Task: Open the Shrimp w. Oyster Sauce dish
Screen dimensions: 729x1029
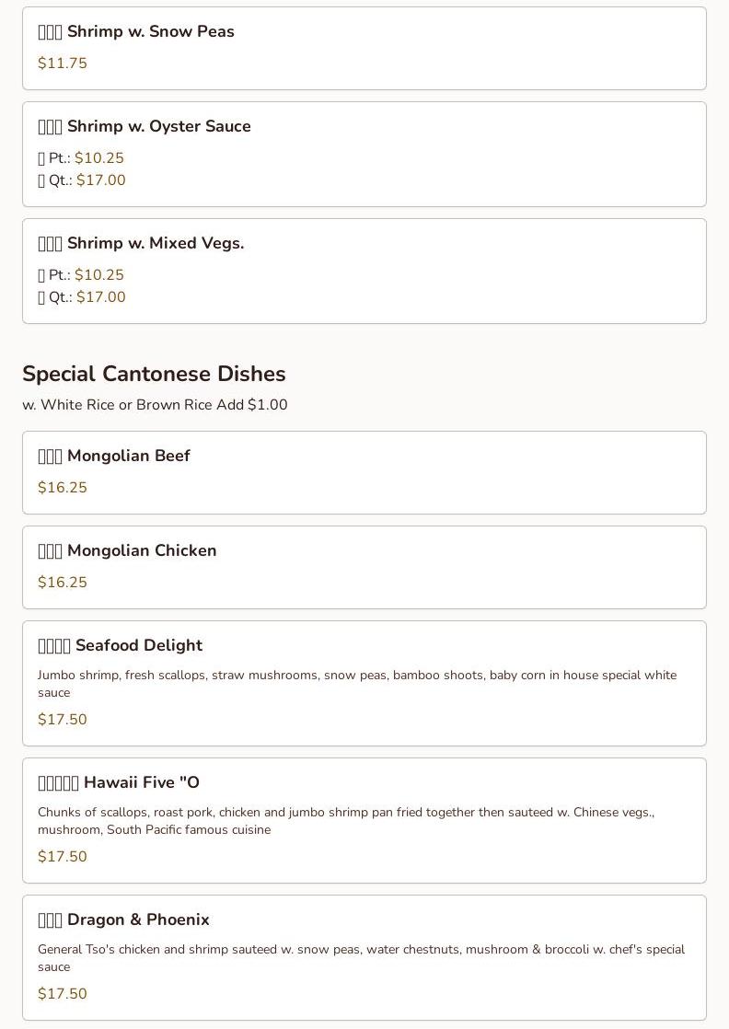Action: tap(145, 126)
